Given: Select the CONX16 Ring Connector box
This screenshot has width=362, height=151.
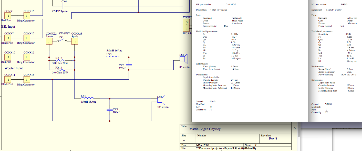Looking at the screenshot, I should pos(27,38).
